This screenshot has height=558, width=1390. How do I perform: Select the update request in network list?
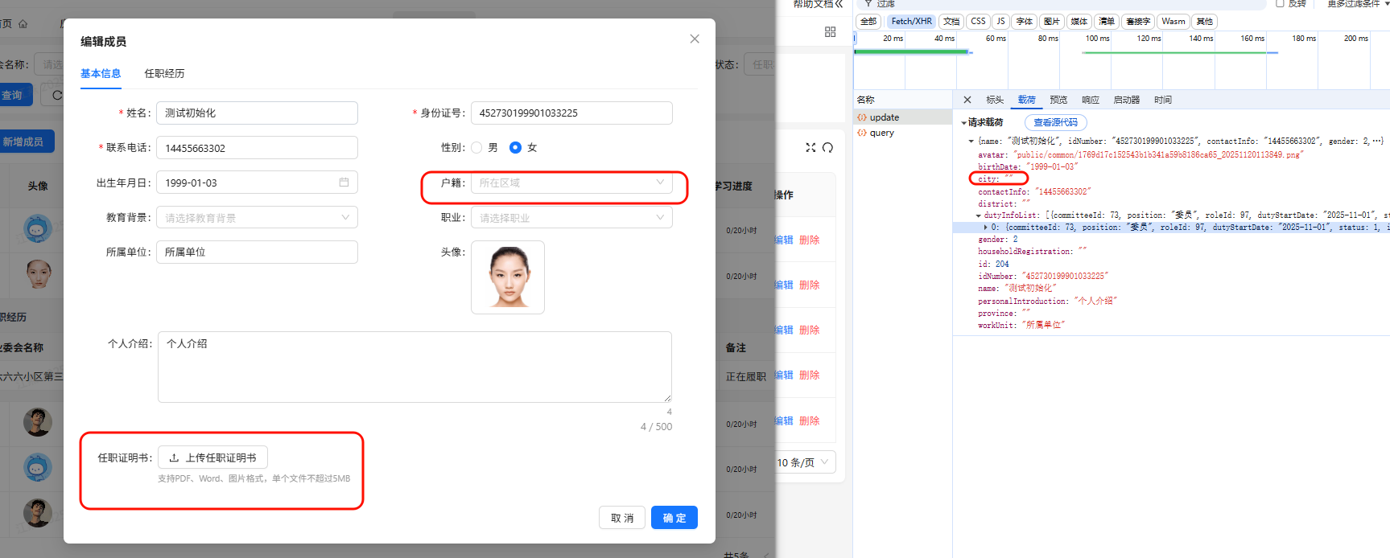[x=884, y=117]
